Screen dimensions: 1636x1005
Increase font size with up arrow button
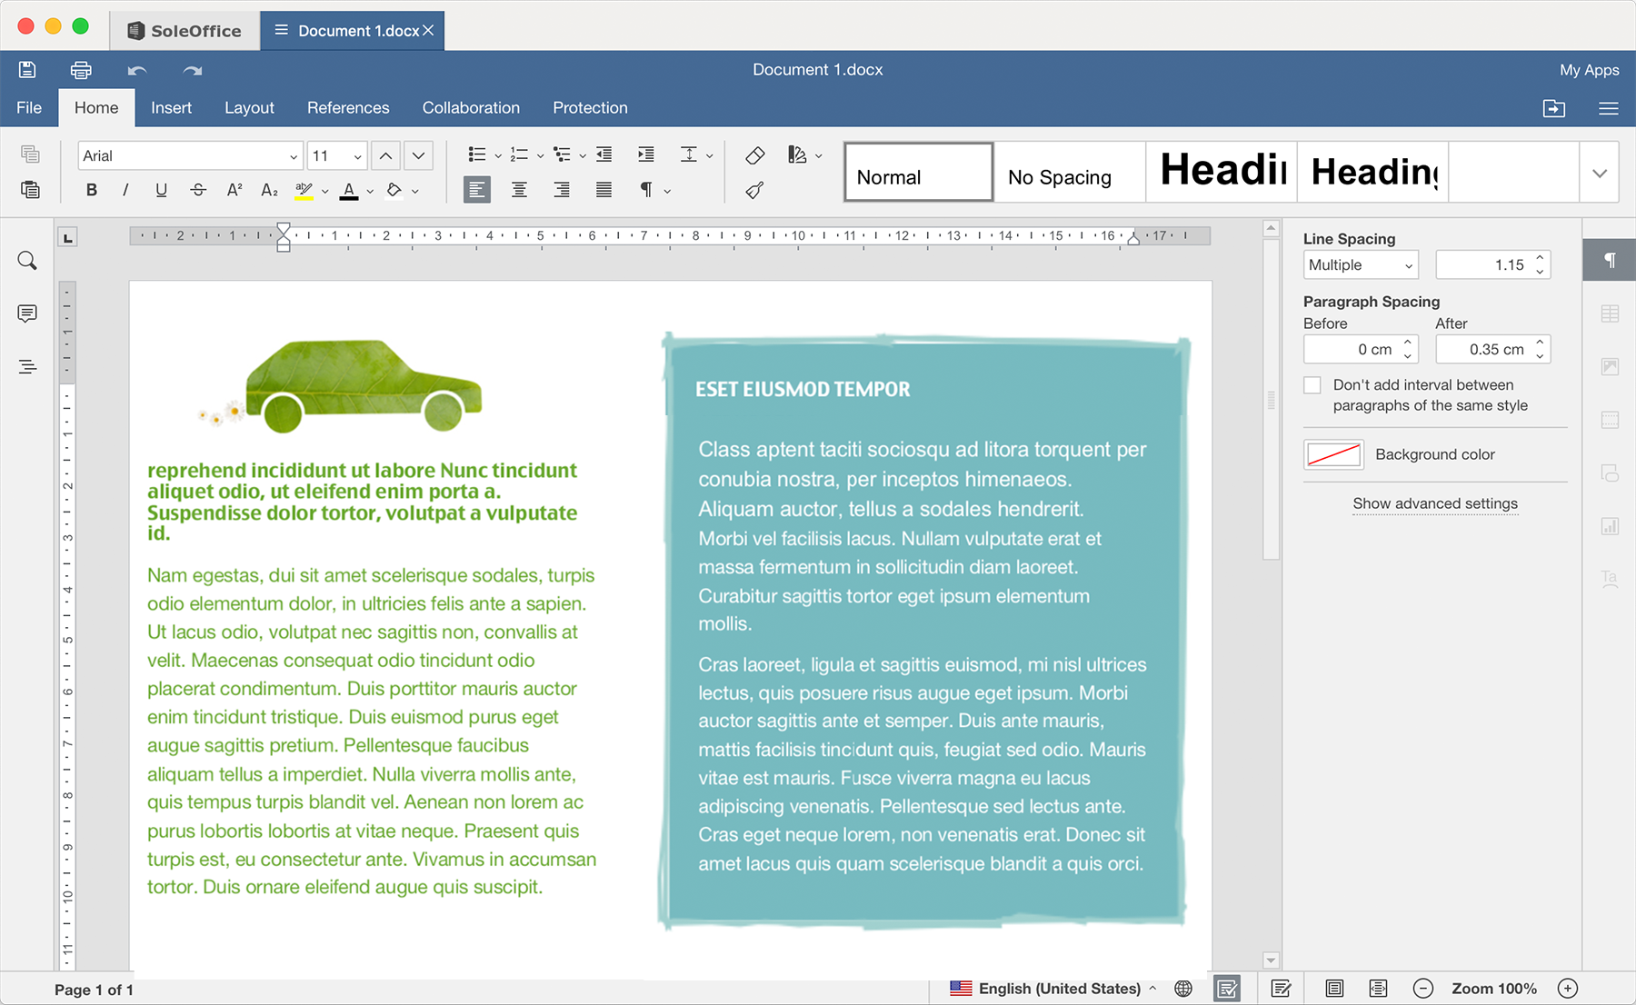point(385,155)
